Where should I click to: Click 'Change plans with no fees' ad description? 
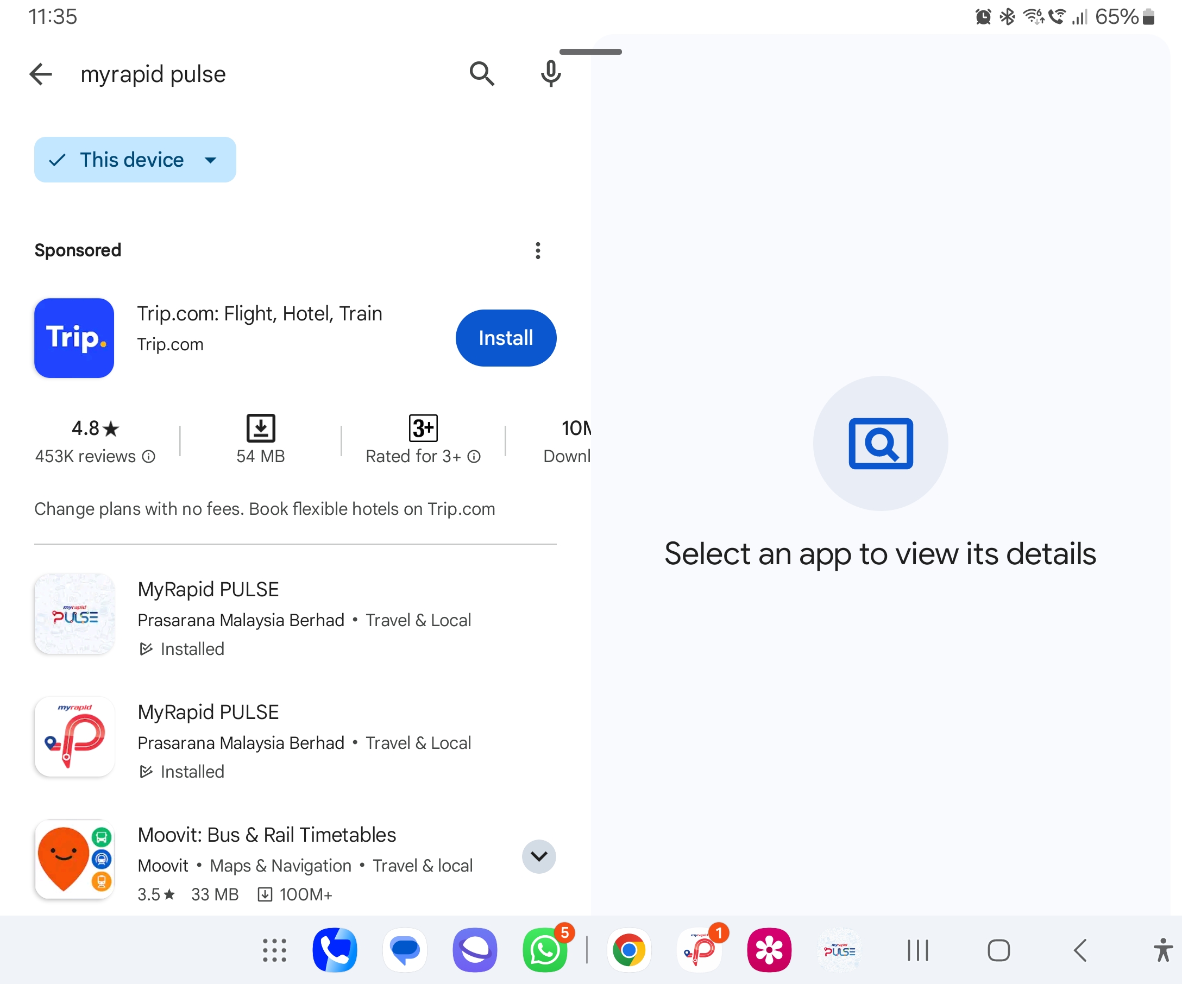265,509
